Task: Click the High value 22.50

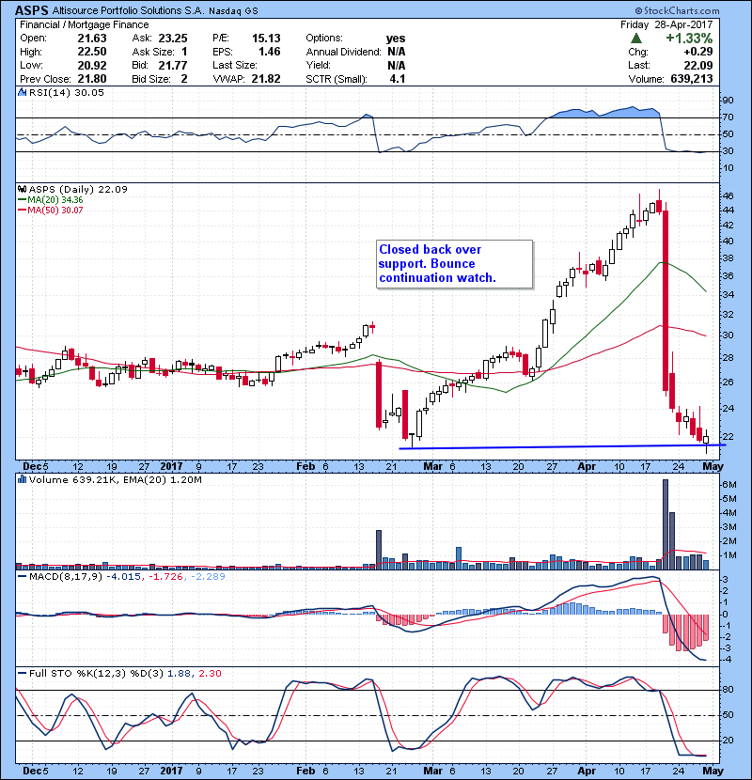Action: [92, 52]
